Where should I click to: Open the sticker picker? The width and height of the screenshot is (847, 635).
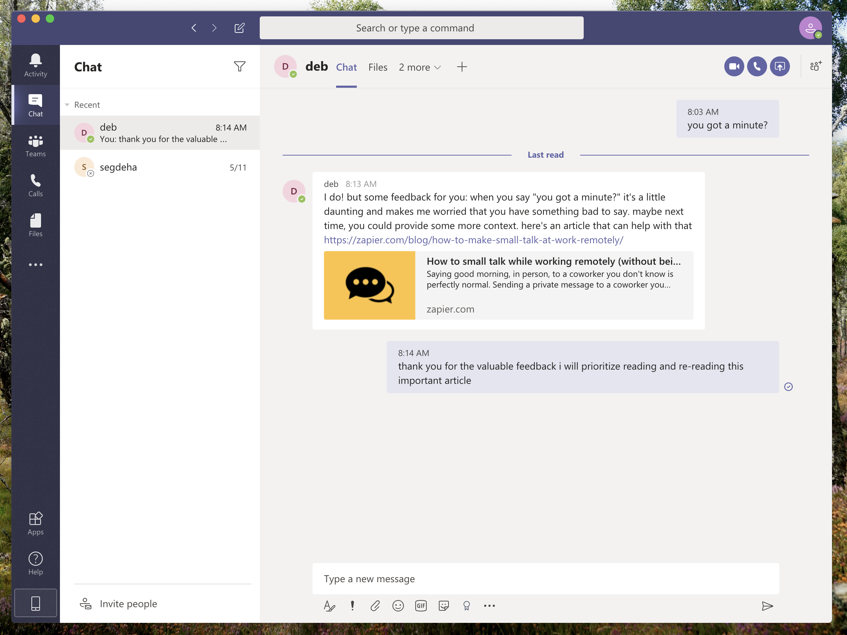pos(443,605)
